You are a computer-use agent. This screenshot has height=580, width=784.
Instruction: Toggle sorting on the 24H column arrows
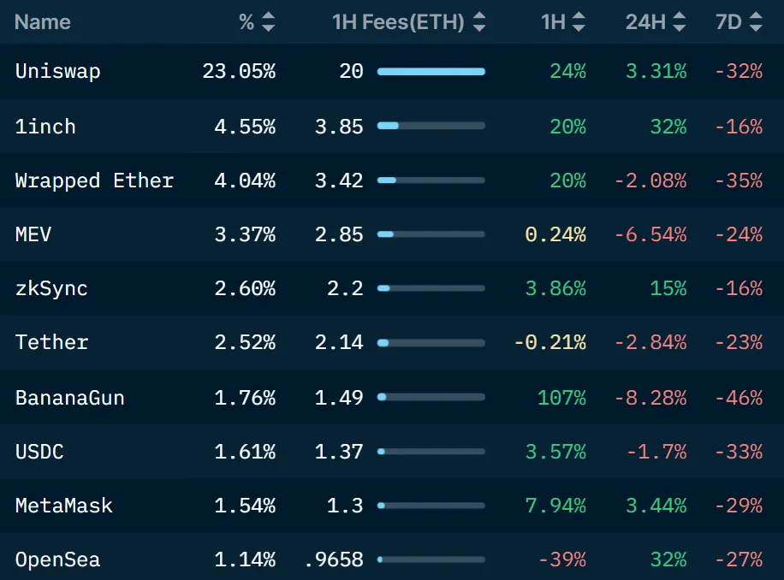[x=680, y=22]
